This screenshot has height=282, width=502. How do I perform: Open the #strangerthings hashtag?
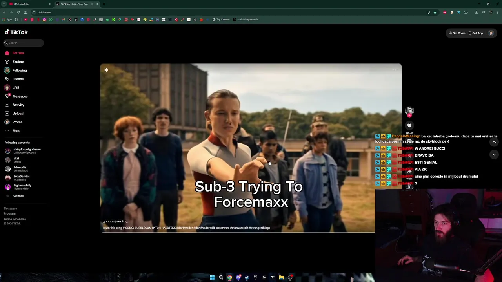tap(260, 228)
